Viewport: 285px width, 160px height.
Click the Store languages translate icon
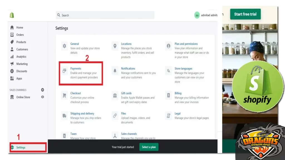click(x=168, y=71)
